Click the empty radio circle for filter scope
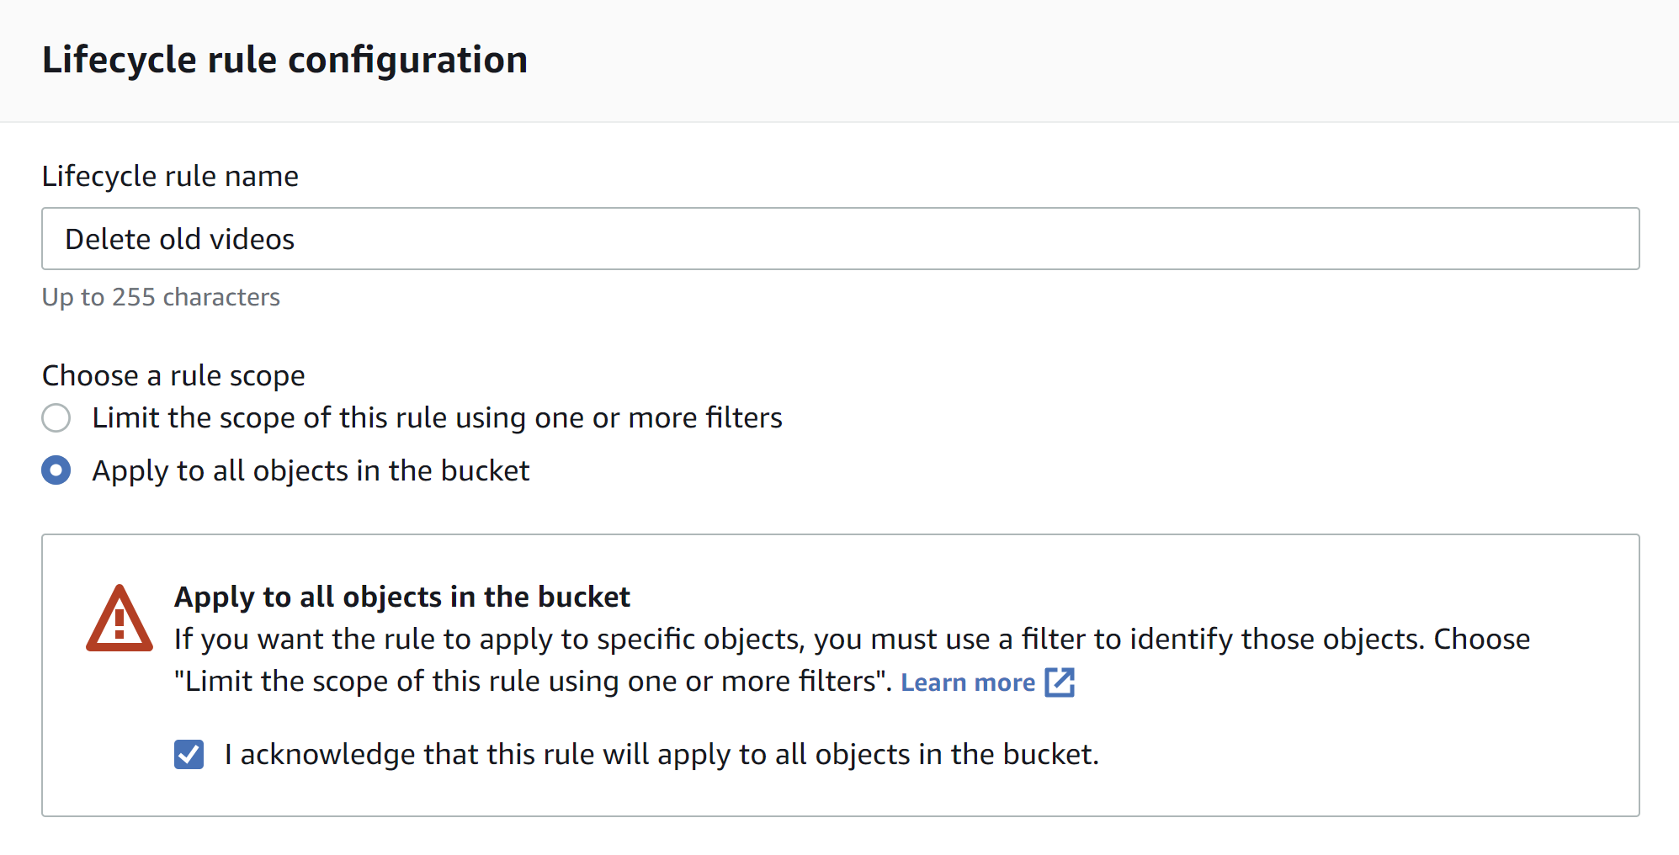The height and width of the screenshot is (855, 1679). 56,417
